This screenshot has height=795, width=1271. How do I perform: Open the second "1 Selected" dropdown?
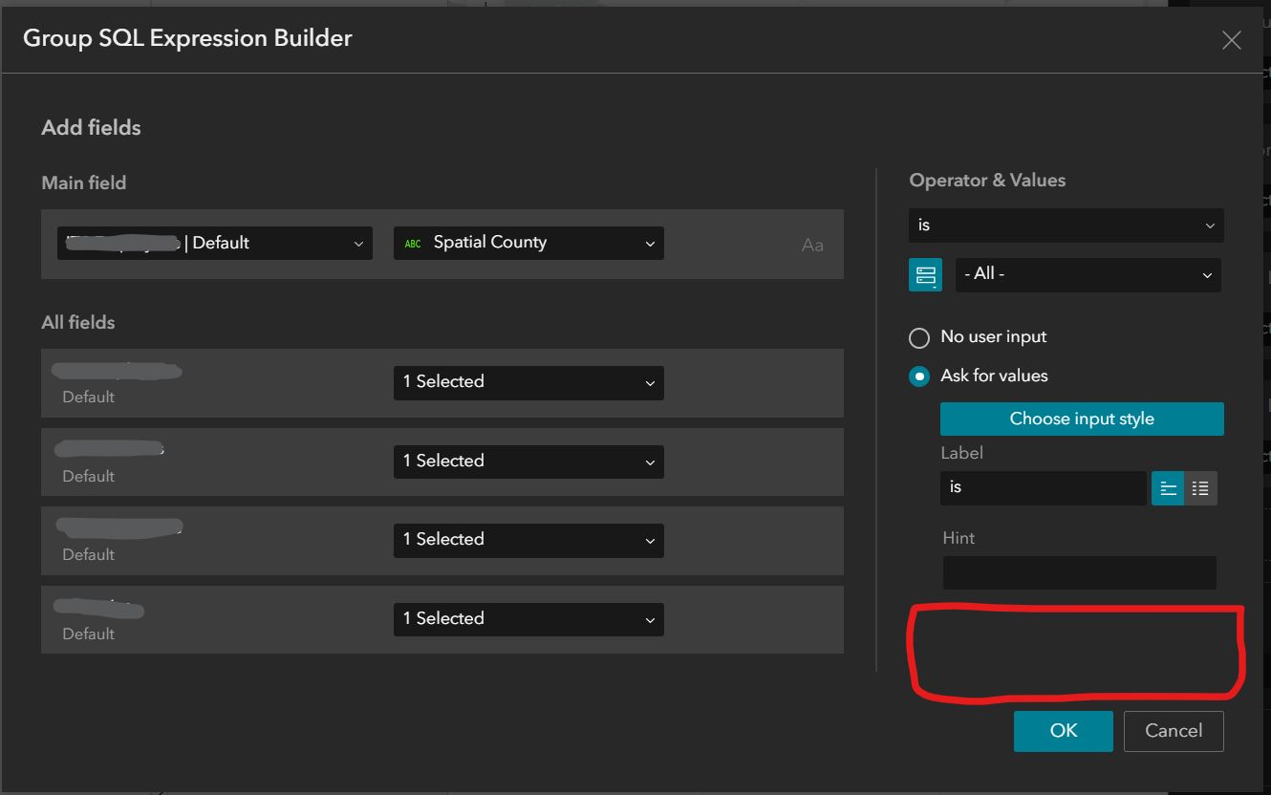528,462
